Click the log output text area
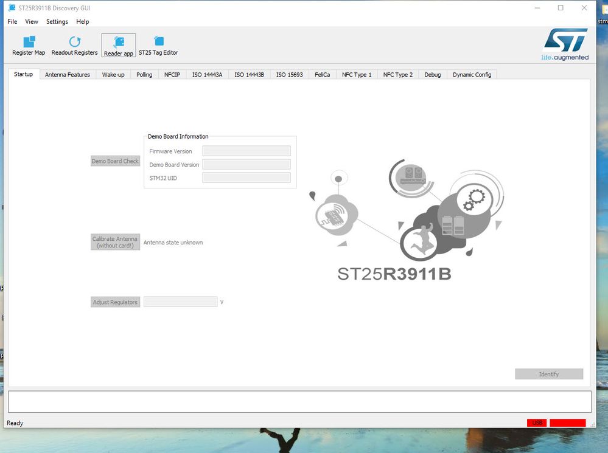The height and width of the screenshot is (453, 608). 299,401
